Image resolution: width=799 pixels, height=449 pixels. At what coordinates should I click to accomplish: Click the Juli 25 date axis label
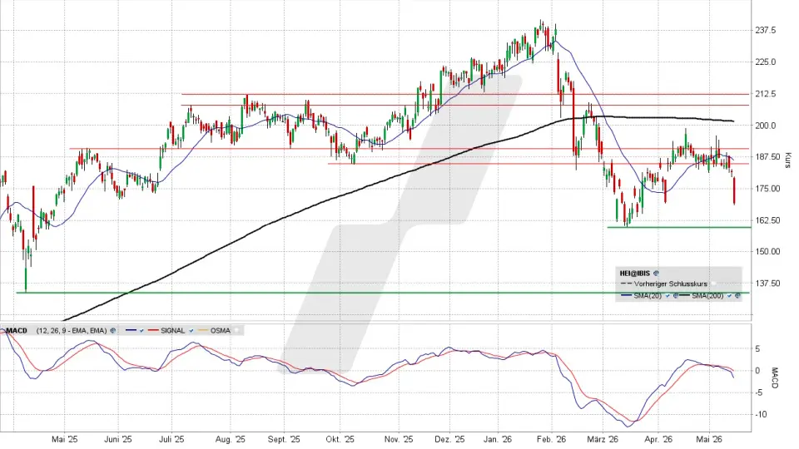(171, 439)
